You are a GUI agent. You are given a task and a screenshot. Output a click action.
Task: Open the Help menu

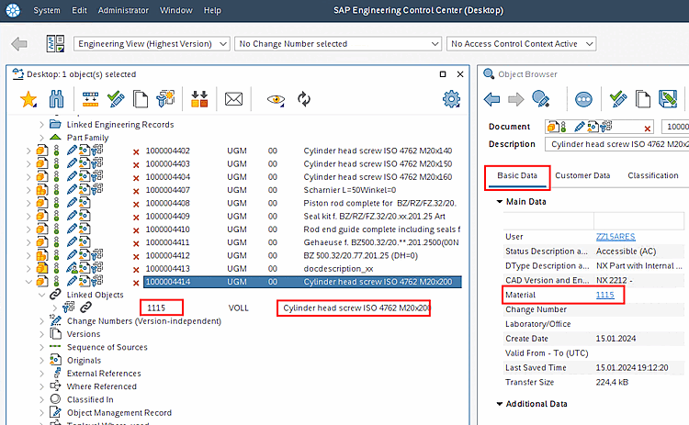pyautogui.click(x=212, y=10)
